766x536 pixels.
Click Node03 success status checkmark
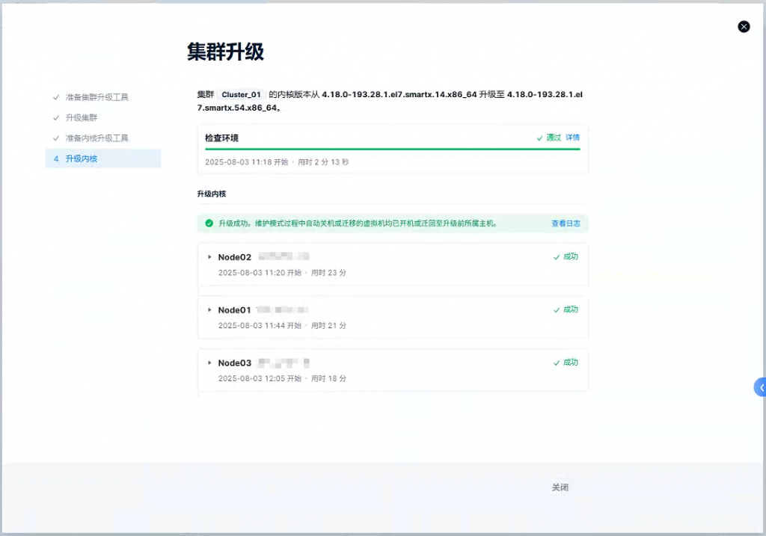pyautogui.click(x=557, y=363)
